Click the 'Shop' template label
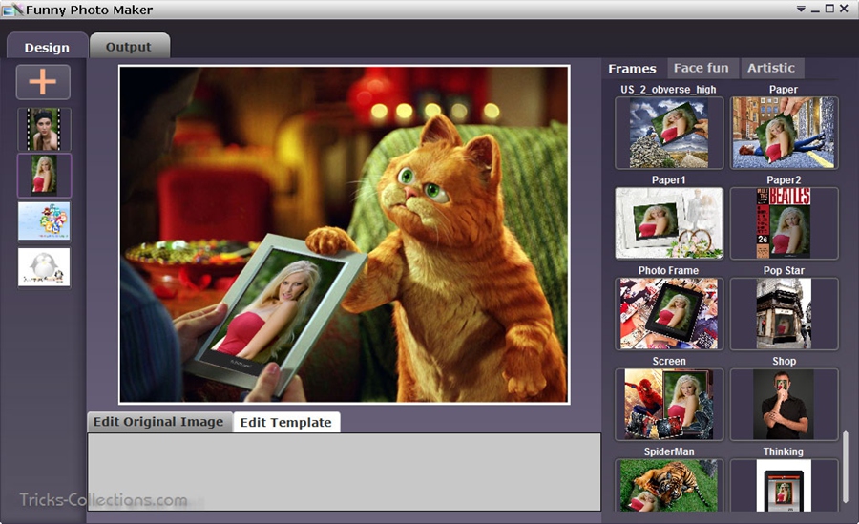The height and width of the screenshot is (524, 859). point(784,361)
